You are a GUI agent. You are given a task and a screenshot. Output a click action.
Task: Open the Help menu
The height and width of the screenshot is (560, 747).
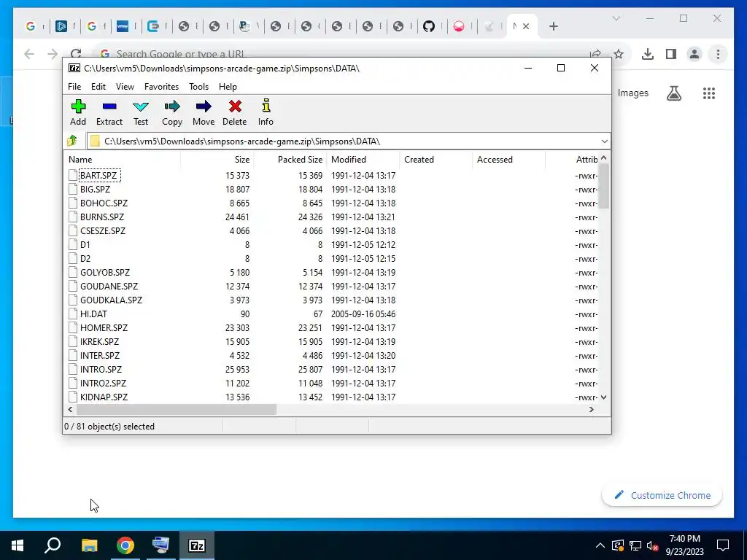click(x=228, y=87)
